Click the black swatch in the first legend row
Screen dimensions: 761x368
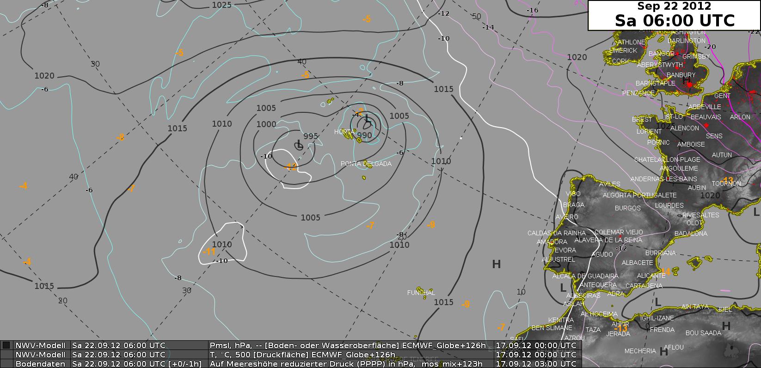[6, 345]
